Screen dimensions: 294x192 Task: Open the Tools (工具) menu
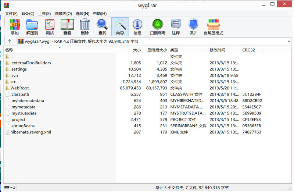click(x=44, y=14)
